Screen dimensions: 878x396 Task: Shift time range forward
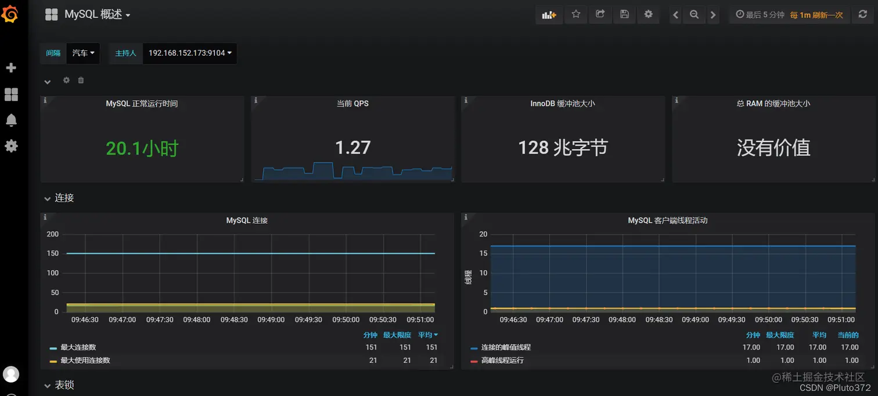[713, 15]
